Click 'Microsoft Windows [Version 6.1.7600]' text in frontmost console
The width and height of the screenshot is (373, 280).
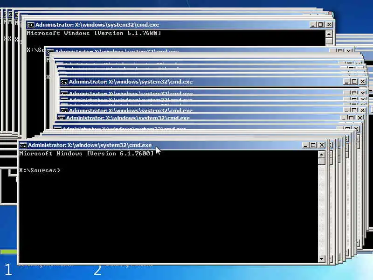tap(86, 154)
